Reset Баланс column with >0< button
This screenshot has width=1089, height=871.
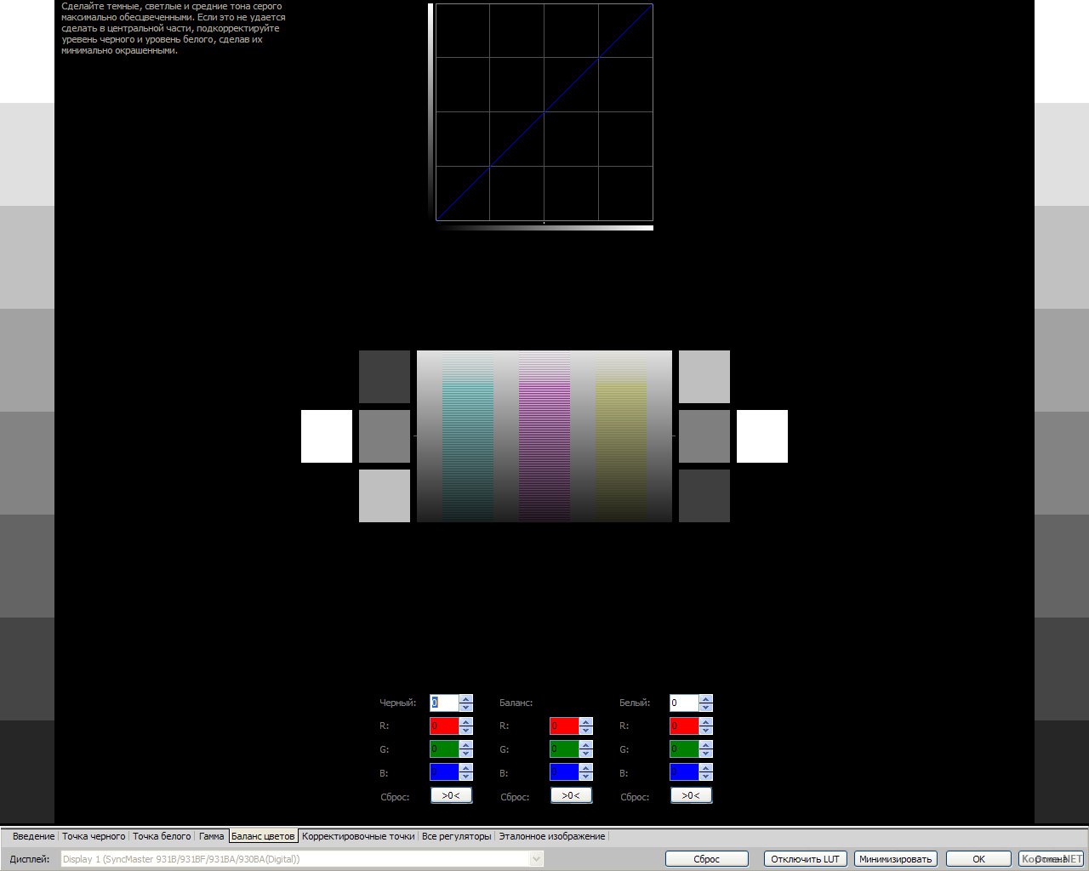571,795
